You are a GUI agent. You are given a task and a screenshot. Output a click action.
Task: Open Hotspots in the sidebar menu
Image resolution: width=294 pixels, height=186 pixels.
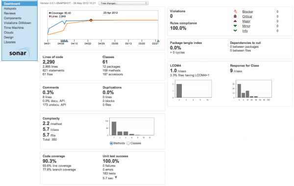click(x=10, y=8)
